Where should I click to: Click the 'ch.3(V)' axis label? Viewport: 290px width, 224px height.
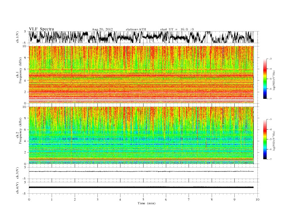[18, 173]
